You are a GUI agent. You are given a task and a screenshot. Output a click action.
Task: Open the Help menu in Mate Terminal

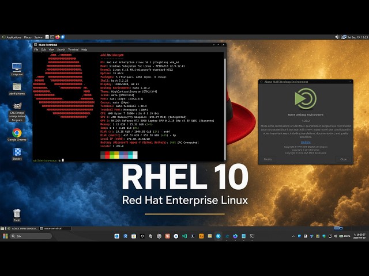tap(84, 49)
